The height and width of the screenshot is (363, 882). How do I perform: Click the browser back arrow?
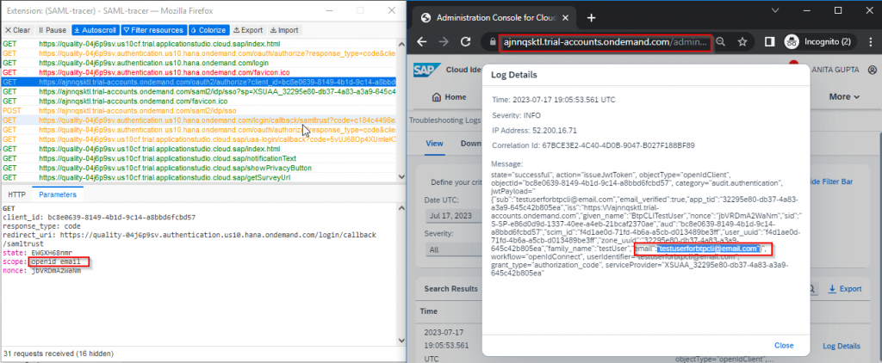pyautogui.click(x=422, y=41)
